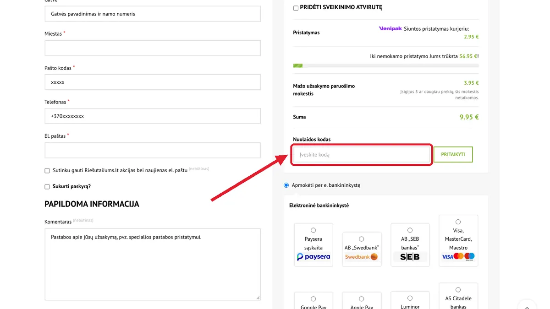
Task: Select the Apple Pay radio button
Action: coord(362,299)
